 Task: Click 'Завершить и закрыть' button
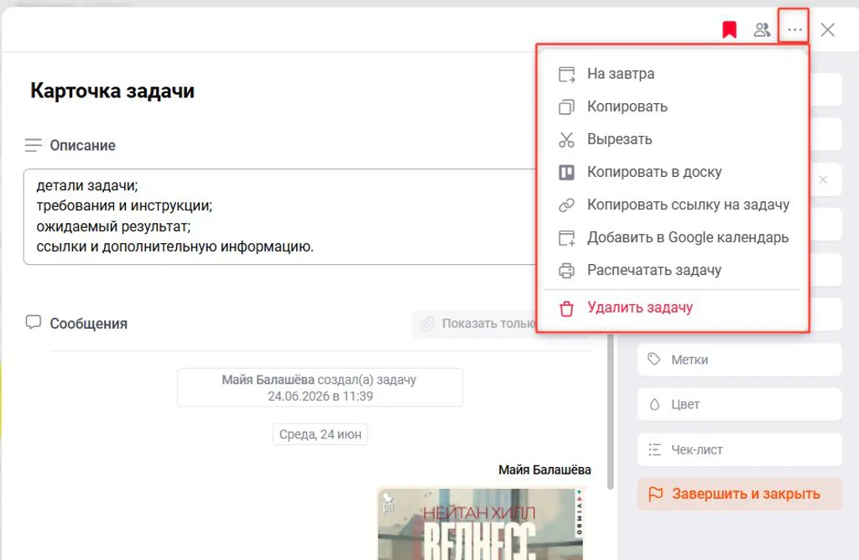pos(740,494)
